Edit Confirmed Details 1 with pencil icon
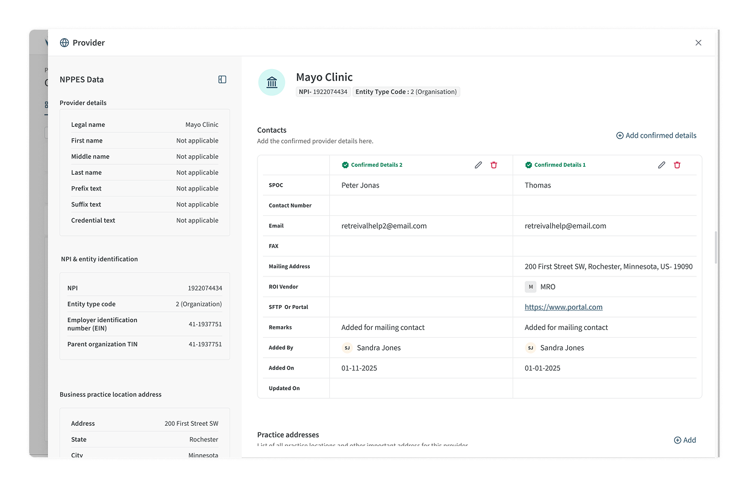 [662, 165]
